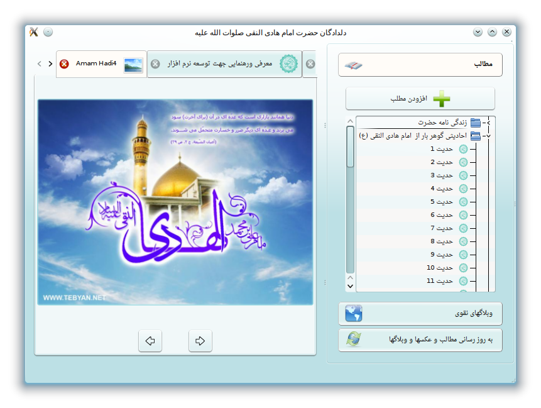541x408 pixels.
Task: Click the tree scrollbar top up arrow
Action: click(350, 121)
